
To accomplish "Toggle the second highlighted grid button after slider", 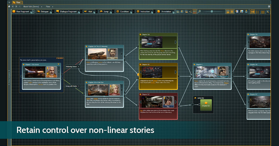I will click(232, 12).
